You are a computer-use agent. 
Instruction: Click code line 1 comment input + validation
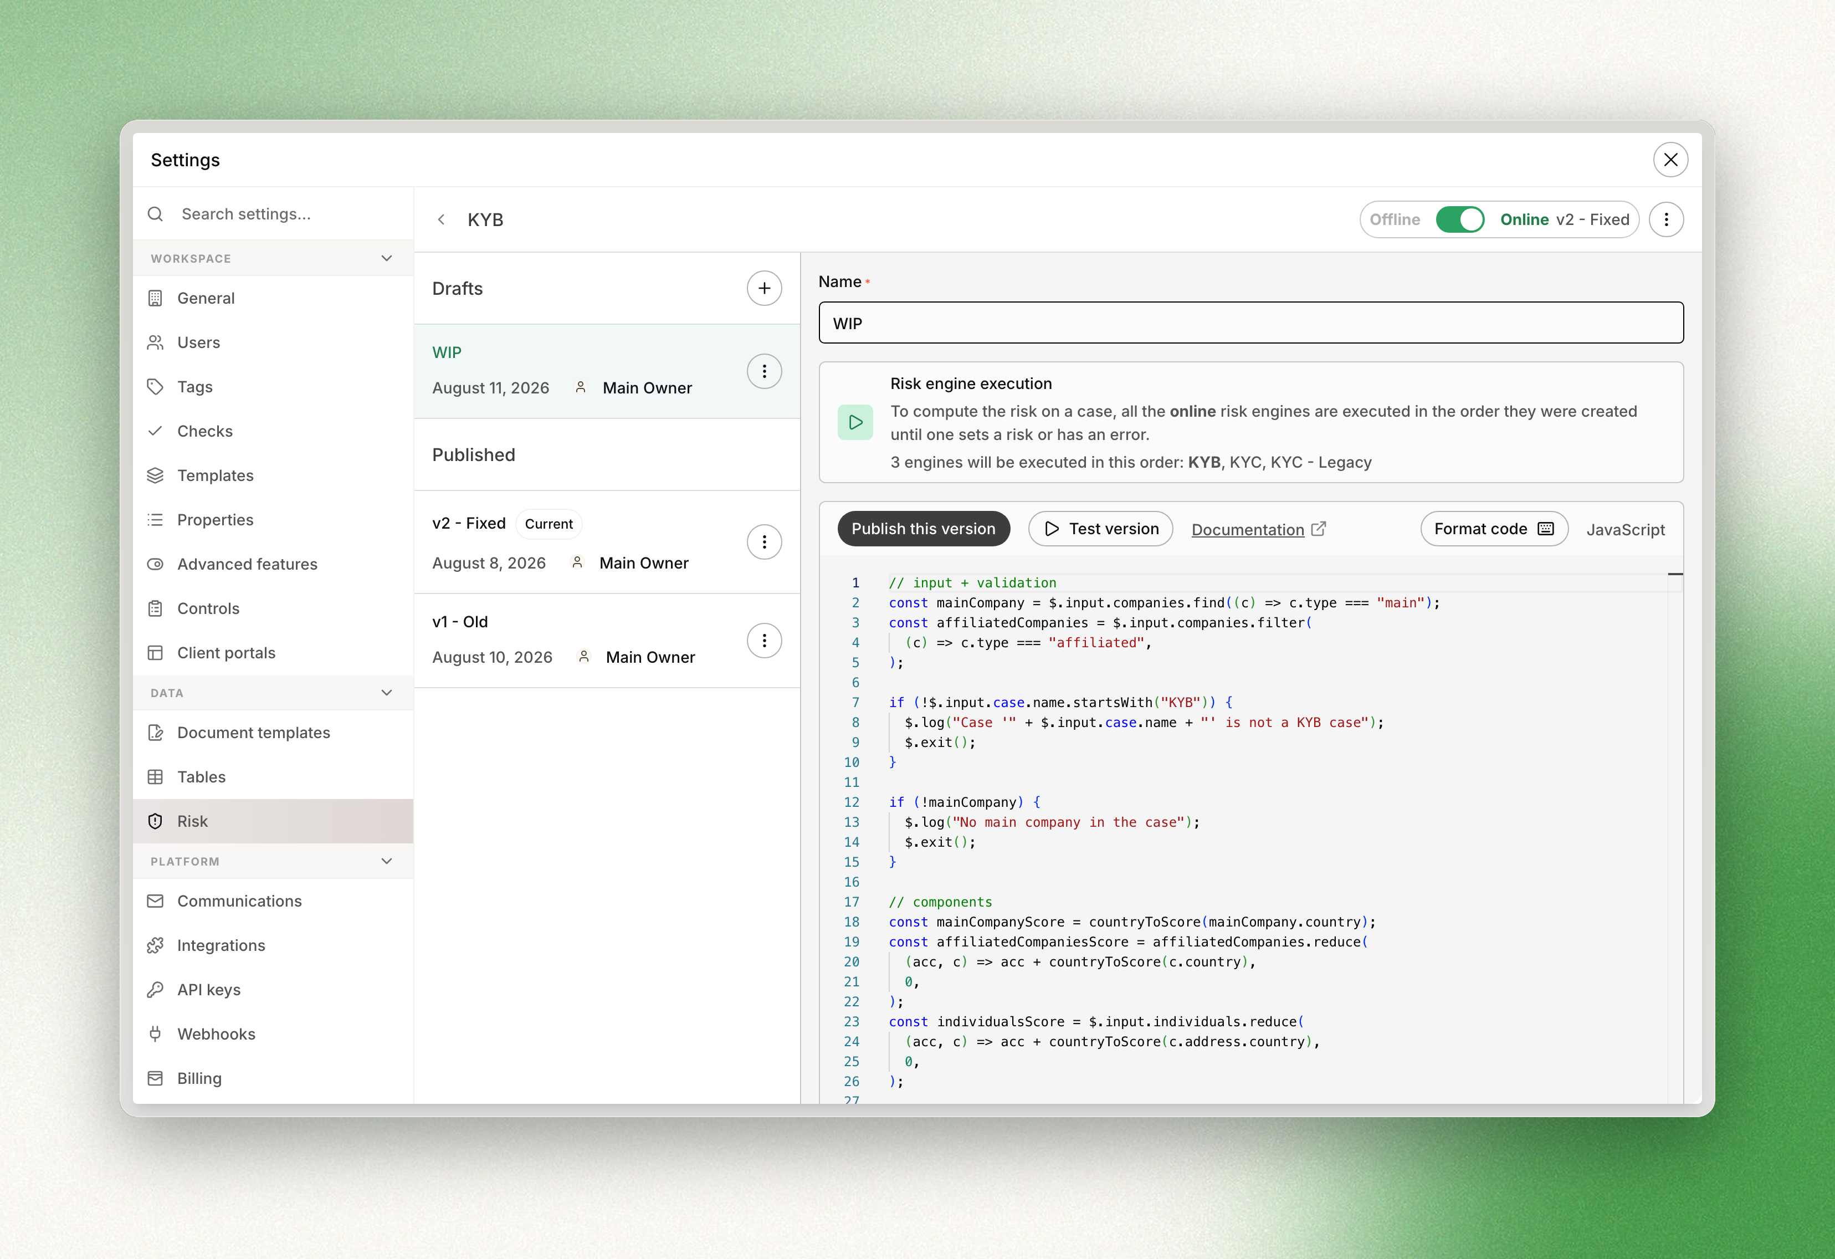point(972,583)
